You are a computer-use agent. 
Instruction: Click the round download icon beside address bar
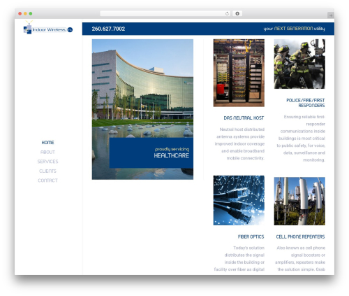tap(237, 14)
